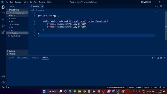This screenshot has height=94, width=167.
Task: Split the terminal panel
Action: [x=158, y=58]
